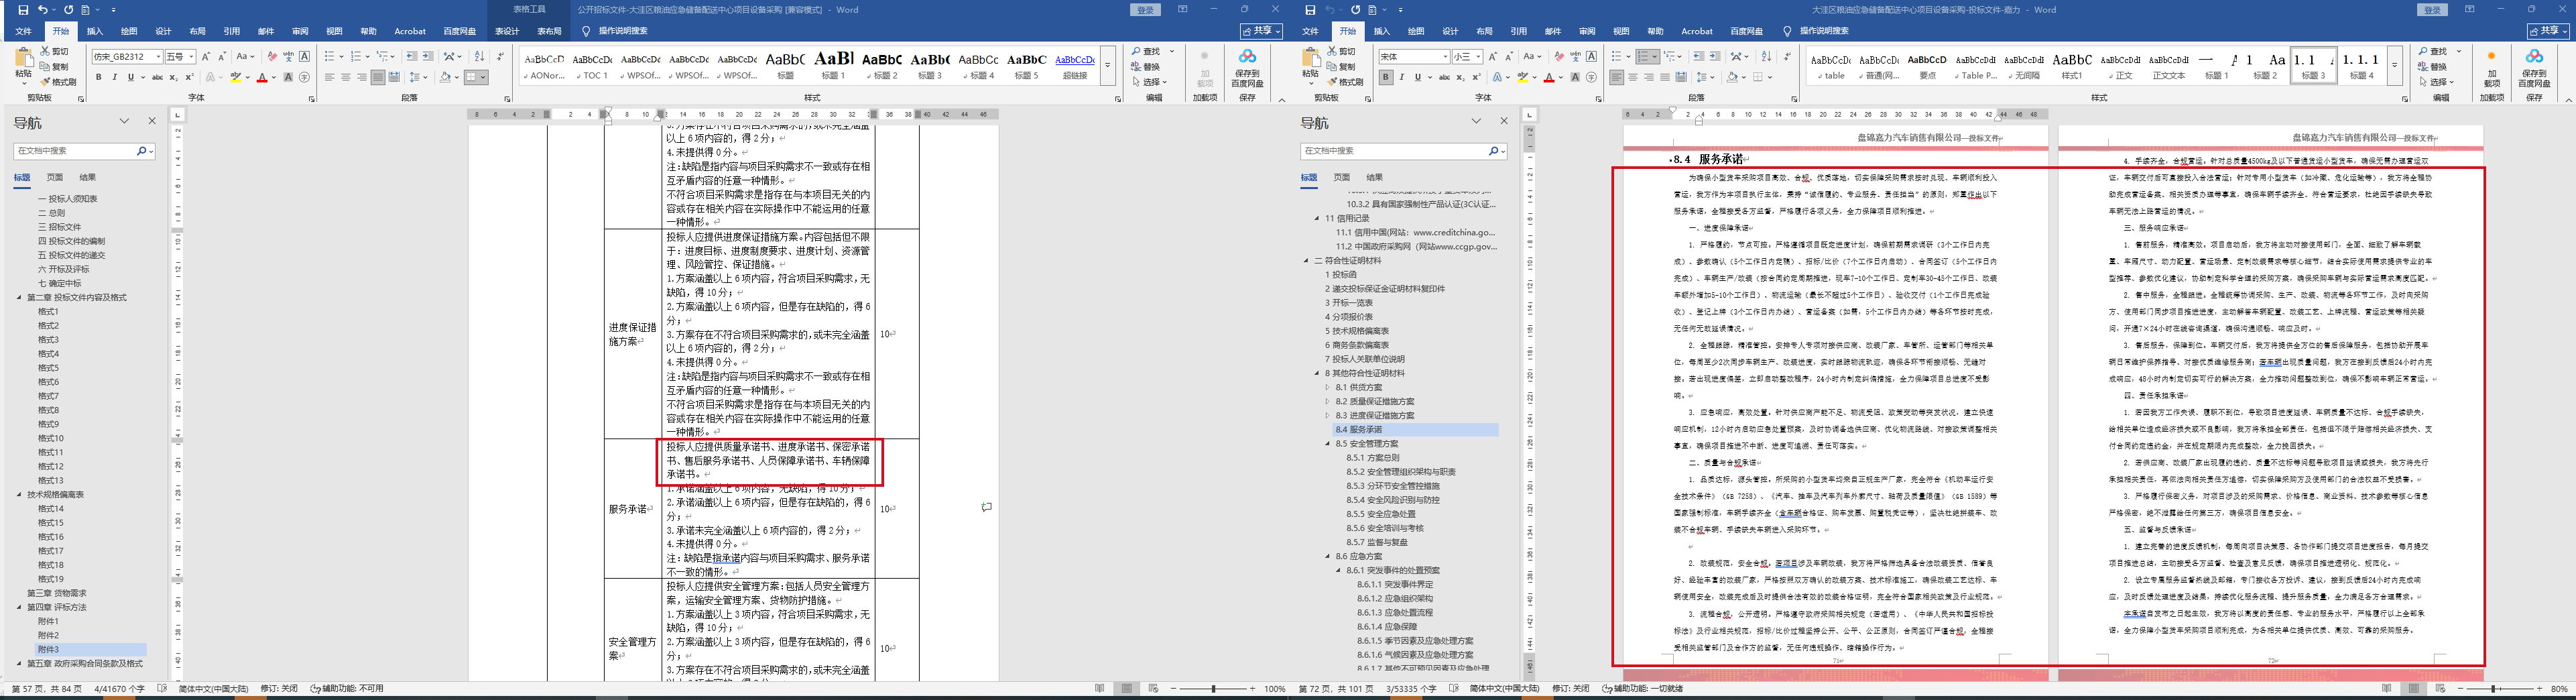The height and width of the screenshot is (700, 2576).
Task: Toggle Bold off in right Word window
Action: coord(1385,77)
